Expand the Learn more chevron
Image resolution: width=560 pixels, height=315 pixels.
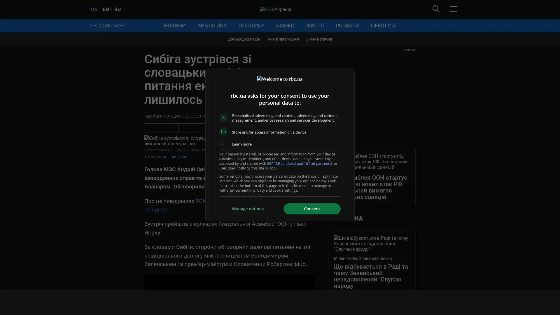pos(223,144)
